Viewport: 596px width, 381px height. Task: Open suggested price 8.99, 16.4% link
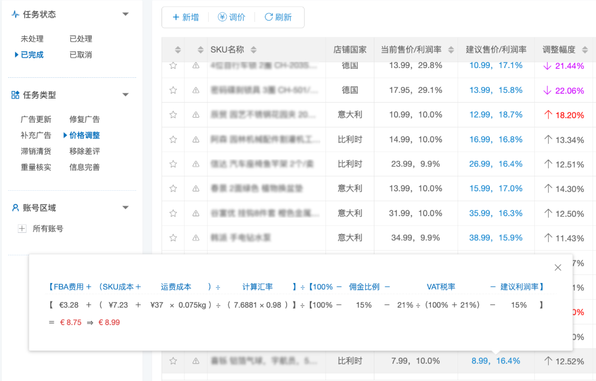click(495, 361)
